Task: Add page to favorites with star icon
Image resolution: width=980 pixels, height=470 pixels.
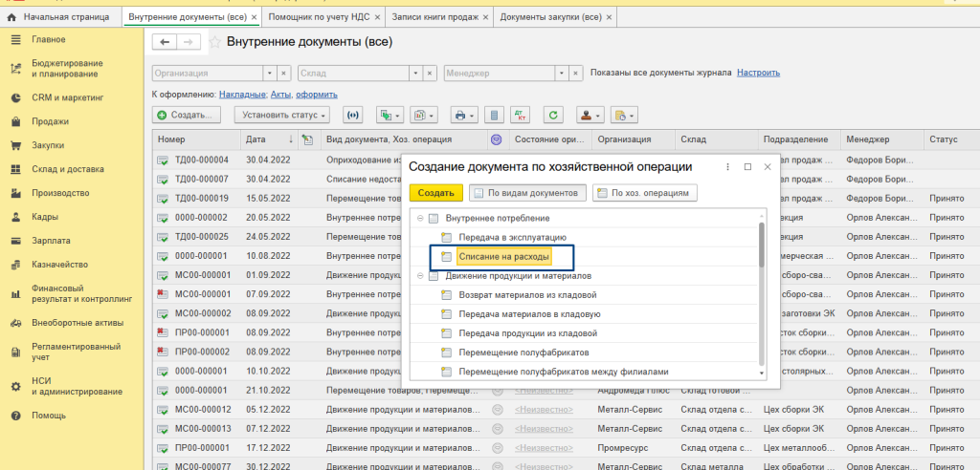Action: [x=215, y=42]
